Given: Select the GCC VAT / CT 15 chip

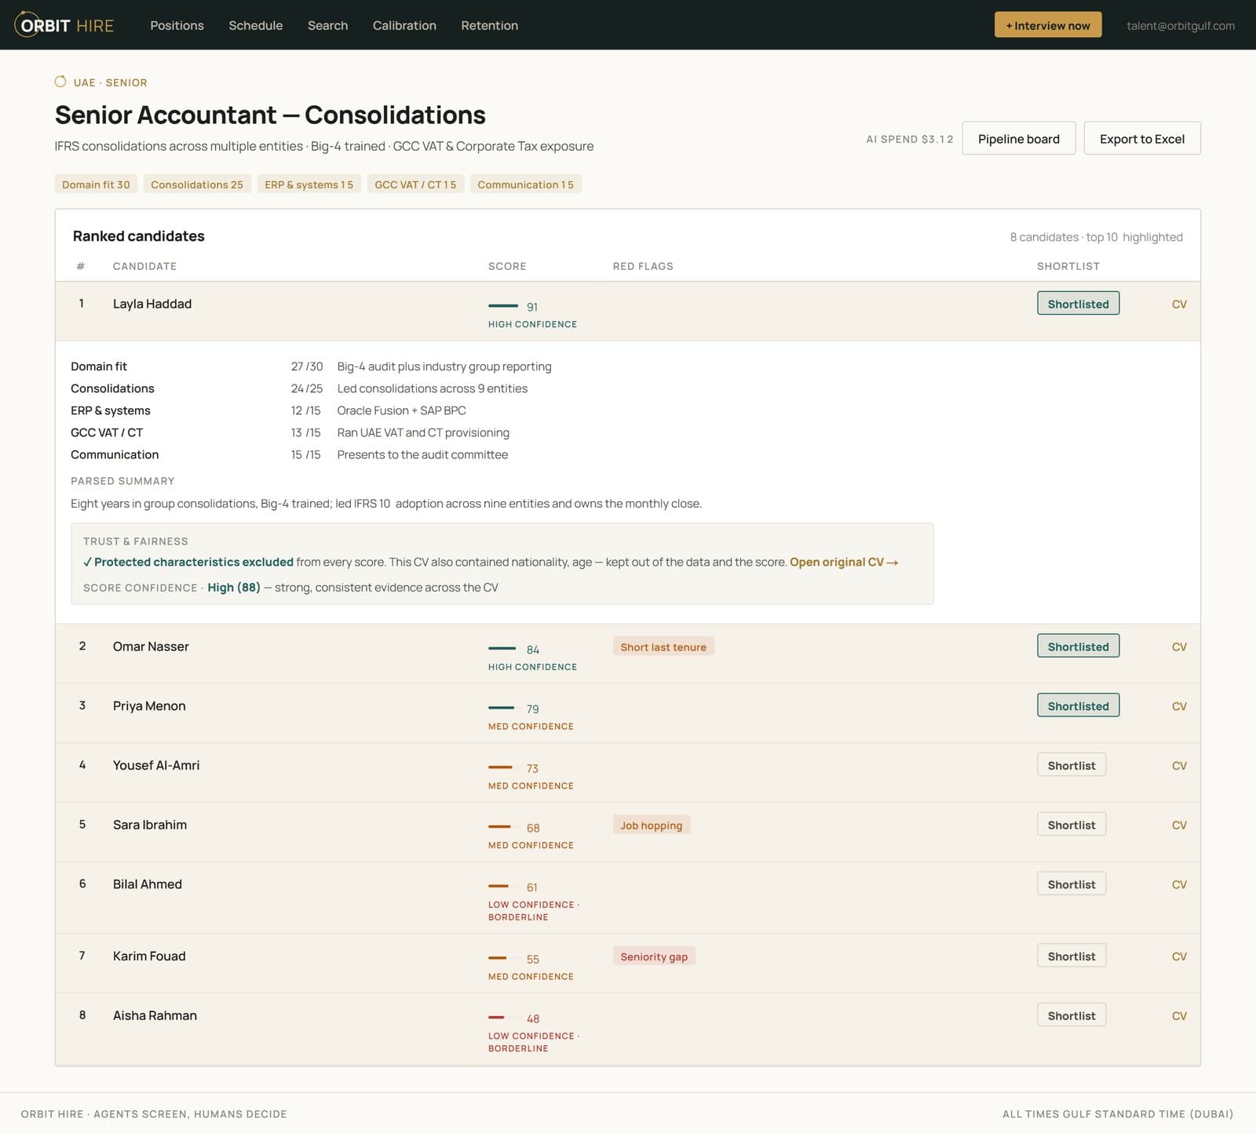Looking at the screenshot, I should point(415,184).
